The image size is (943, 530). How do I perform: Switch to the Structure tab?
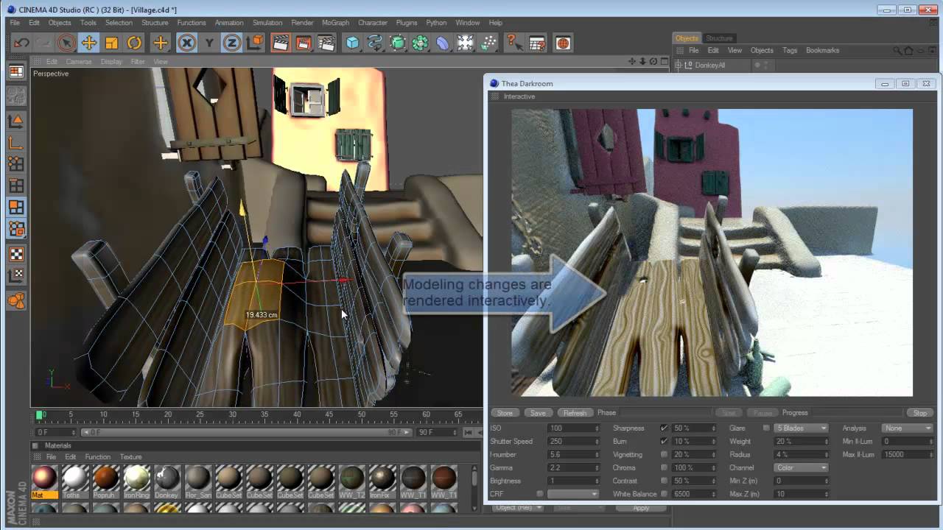pyautogui.click(x=719, y=38)
